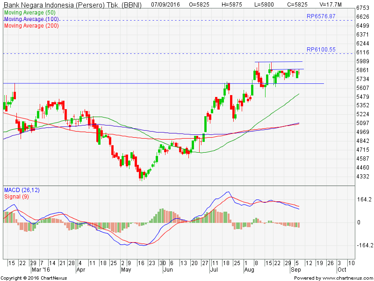Click the 164.2 MACD axis label
Screen dimensions: 374x281
coord(364,200)
